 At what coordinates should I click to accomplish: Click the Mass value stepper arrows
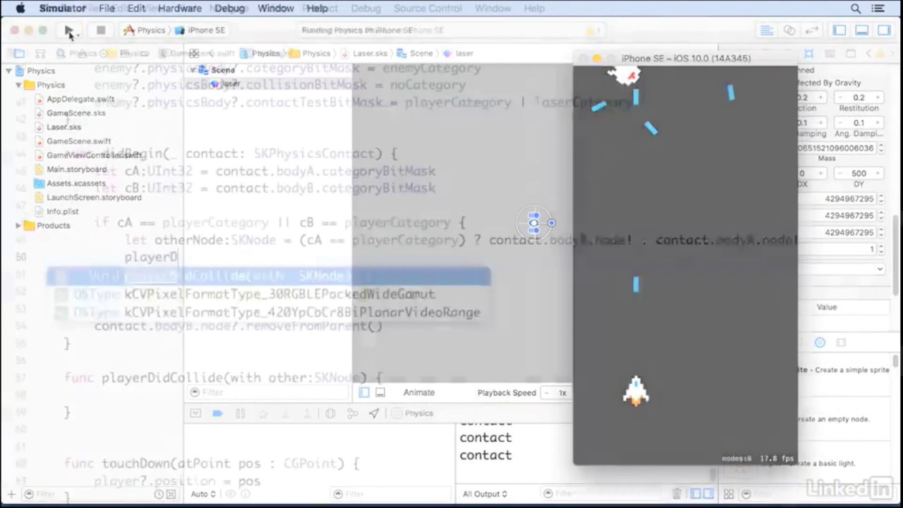click(880, 148)
